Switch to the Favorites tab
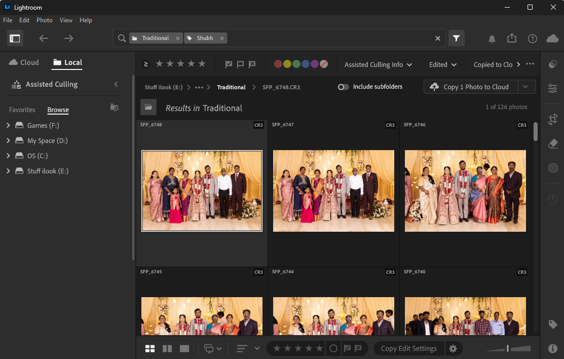564x359 pixels. click(x=22, y=110)
